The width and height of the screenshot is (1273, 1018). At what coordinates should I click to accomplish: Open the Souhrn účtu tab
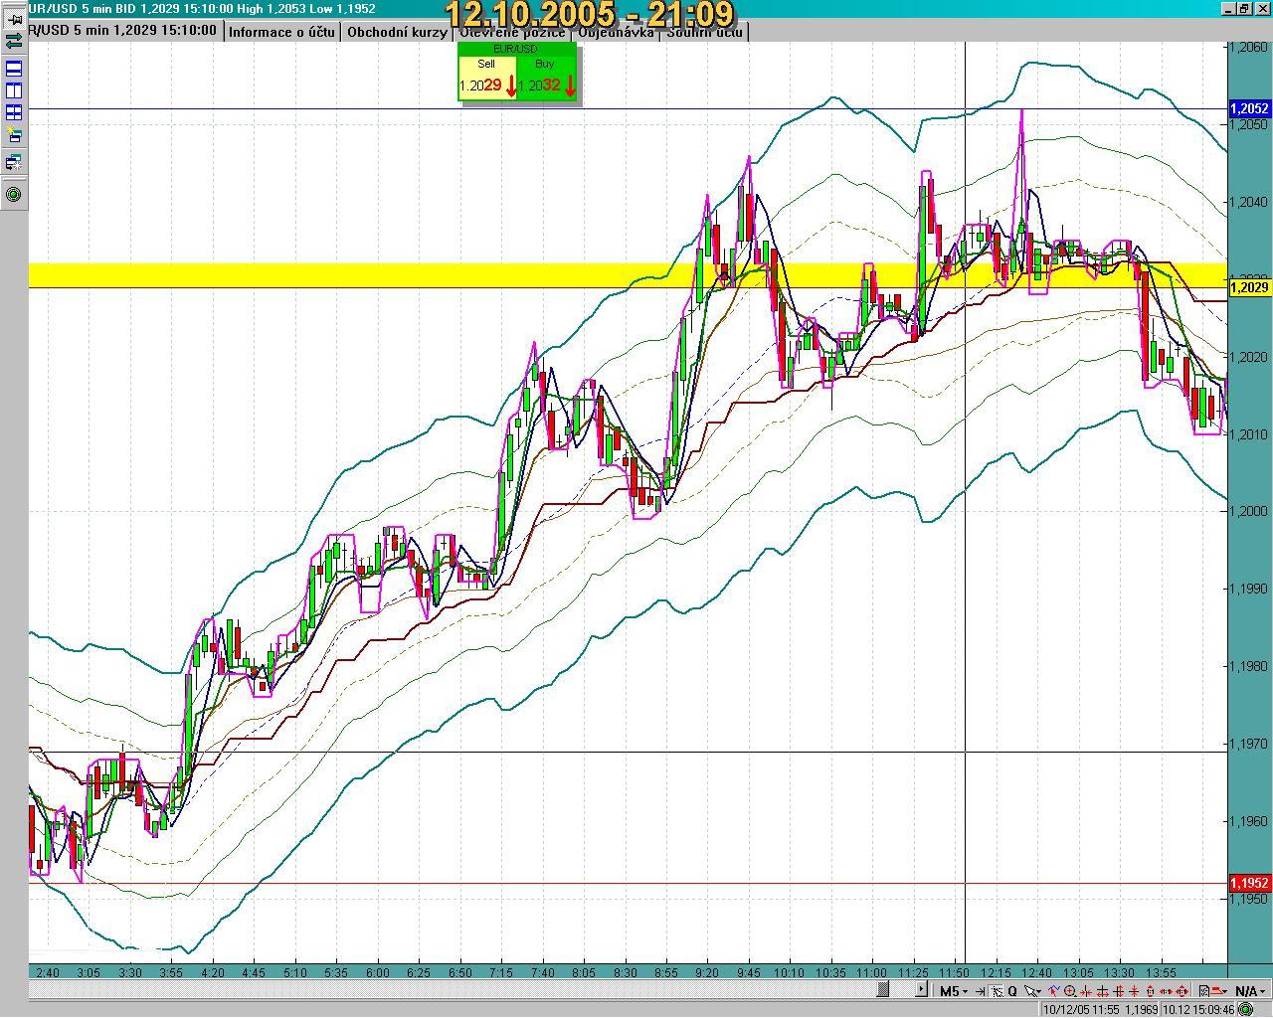(x=705, y=32)
